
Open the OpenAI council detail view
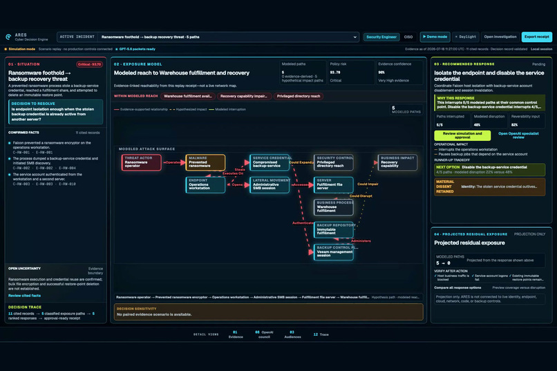264,334
